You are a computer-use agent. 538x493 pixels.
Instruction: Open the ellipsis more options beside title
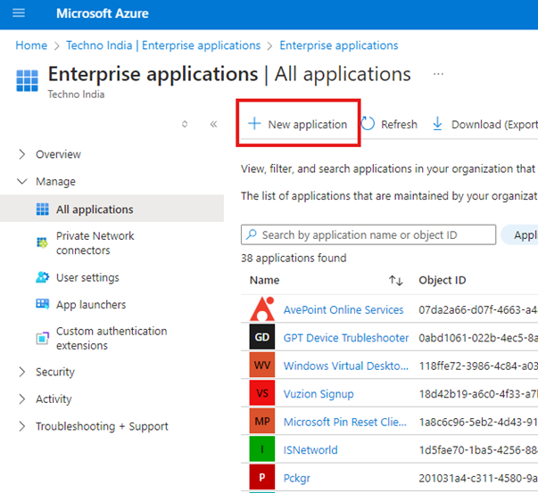click(x=438, y=74)
